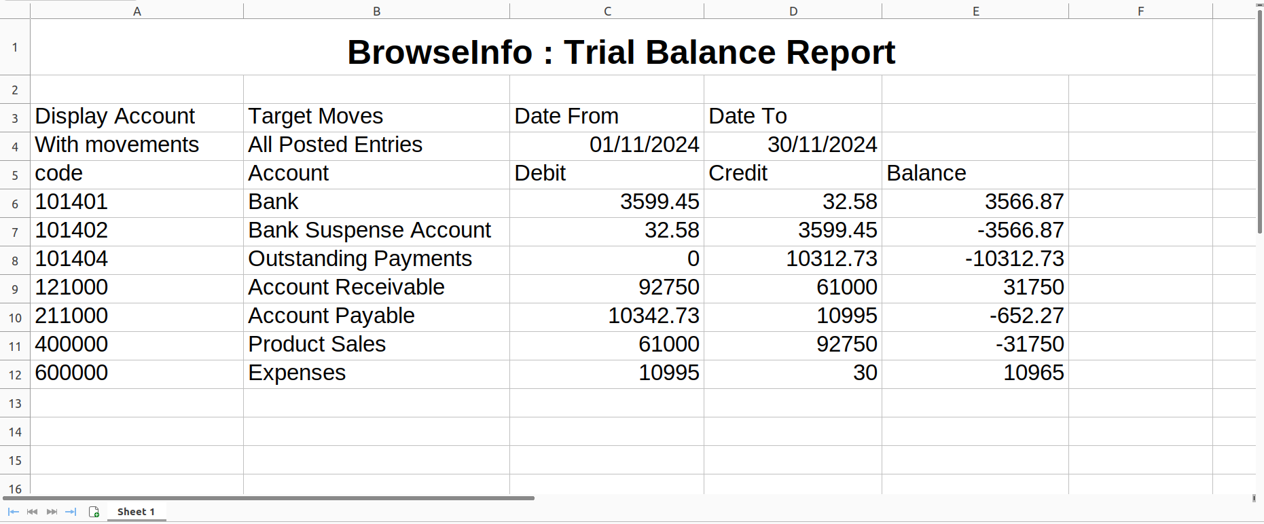Select the 'All Posted Entries' cell
Screen dimensions: 1264x524
pyautogui.click(x=377, y=146)
